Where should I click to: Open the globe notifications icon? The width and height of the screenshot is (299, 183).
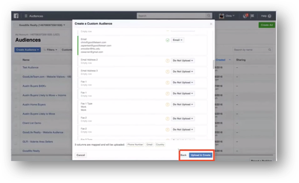245,16
